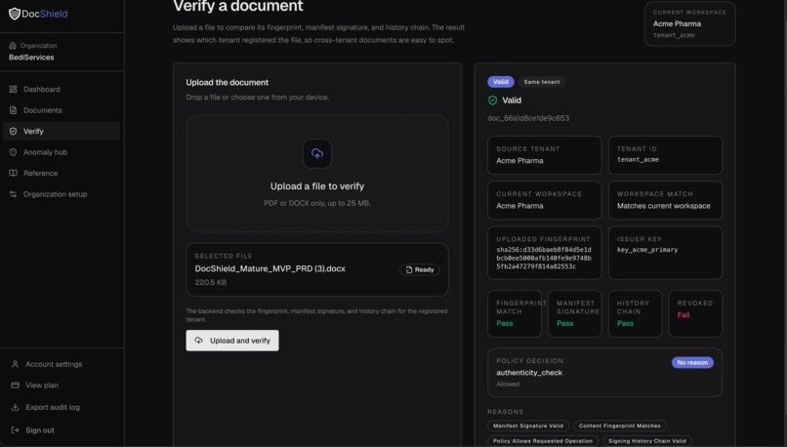Screen dimensions: 787x447
Task: Click the Organization building icon
Action: pos(13,46)
